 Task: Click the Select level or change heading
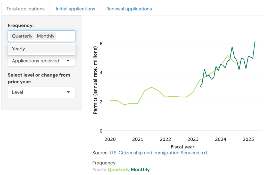point(39,78)
